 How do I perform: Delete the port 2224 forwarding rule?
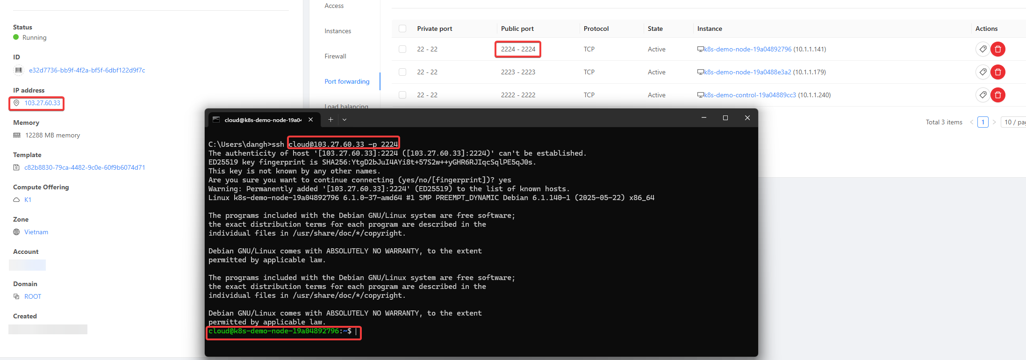(997, 49)
